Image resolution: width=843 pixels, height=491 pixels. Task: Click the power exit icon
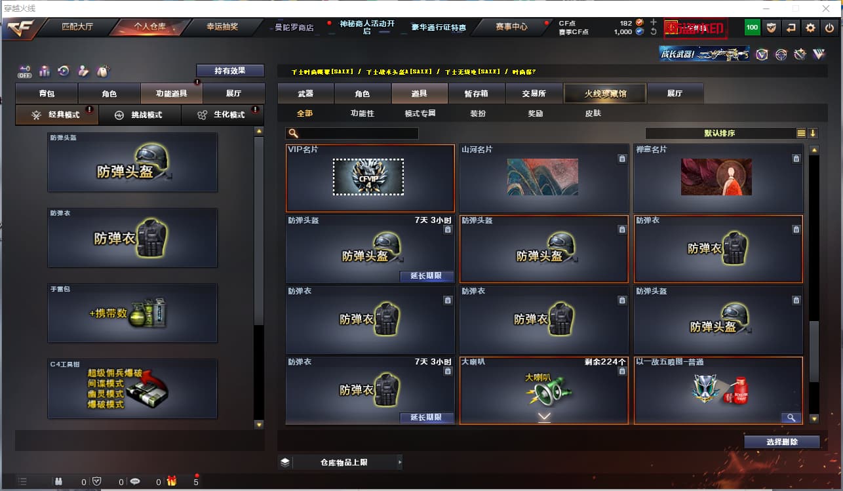pos(830,28)
